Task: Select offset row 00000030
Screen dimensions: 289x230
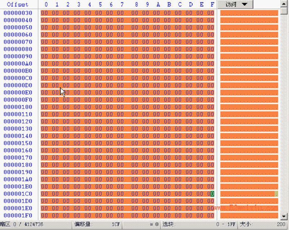Action: 18,13
